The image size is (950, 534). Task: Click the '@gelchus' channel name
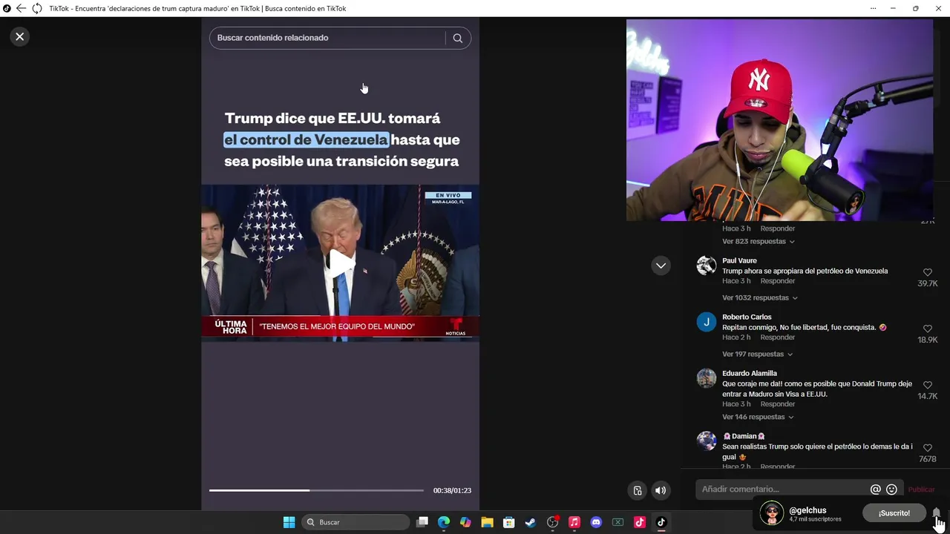pyautogui.click(x=807, y=510)
